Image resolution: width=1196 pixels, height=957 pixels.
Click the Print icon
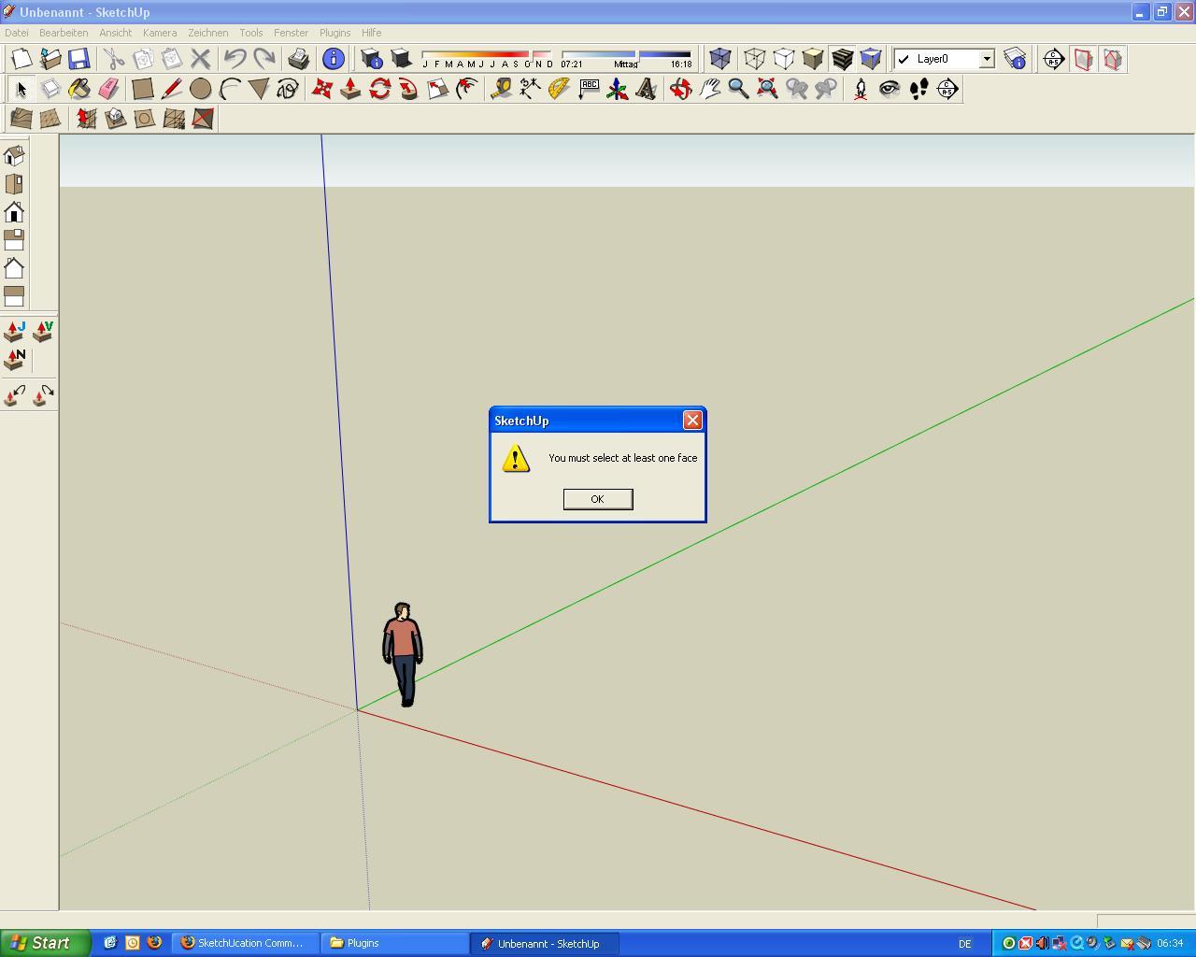[298, 59]
